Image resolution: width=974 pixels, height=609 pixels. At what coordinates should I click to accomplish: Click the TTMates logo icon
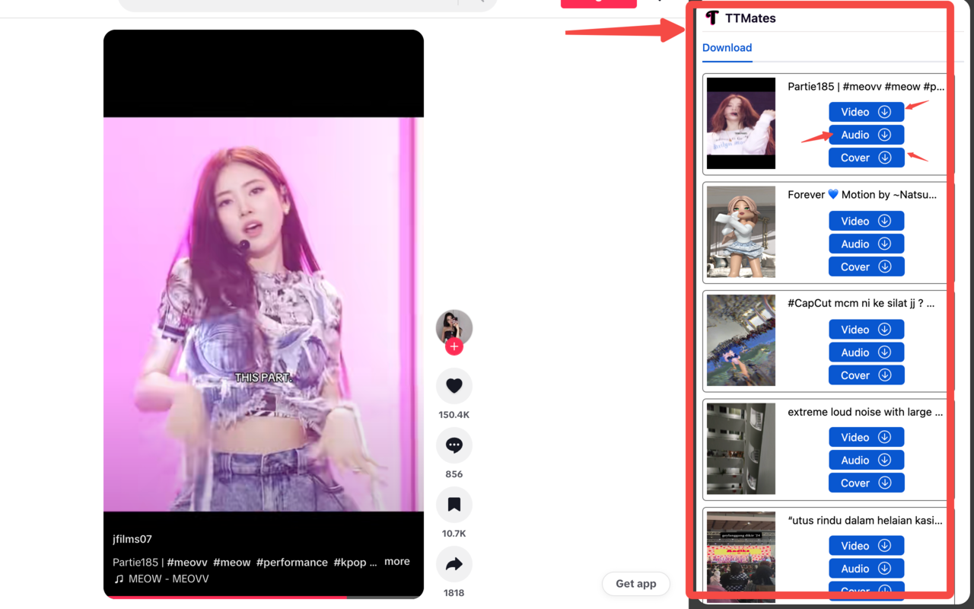pos(711,18)
